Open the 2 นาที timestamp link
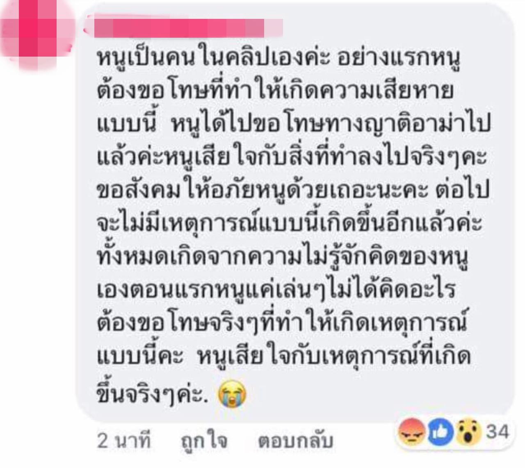The height and width of the screenshot is (468, 525). (x=124, y=442)
